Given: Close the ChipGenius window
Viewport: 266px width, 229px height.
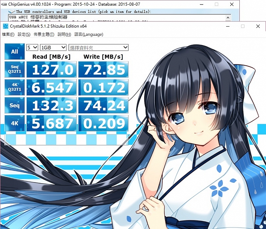Looking at the screenshot, I should pyautogui.click(x=232, y=4).
